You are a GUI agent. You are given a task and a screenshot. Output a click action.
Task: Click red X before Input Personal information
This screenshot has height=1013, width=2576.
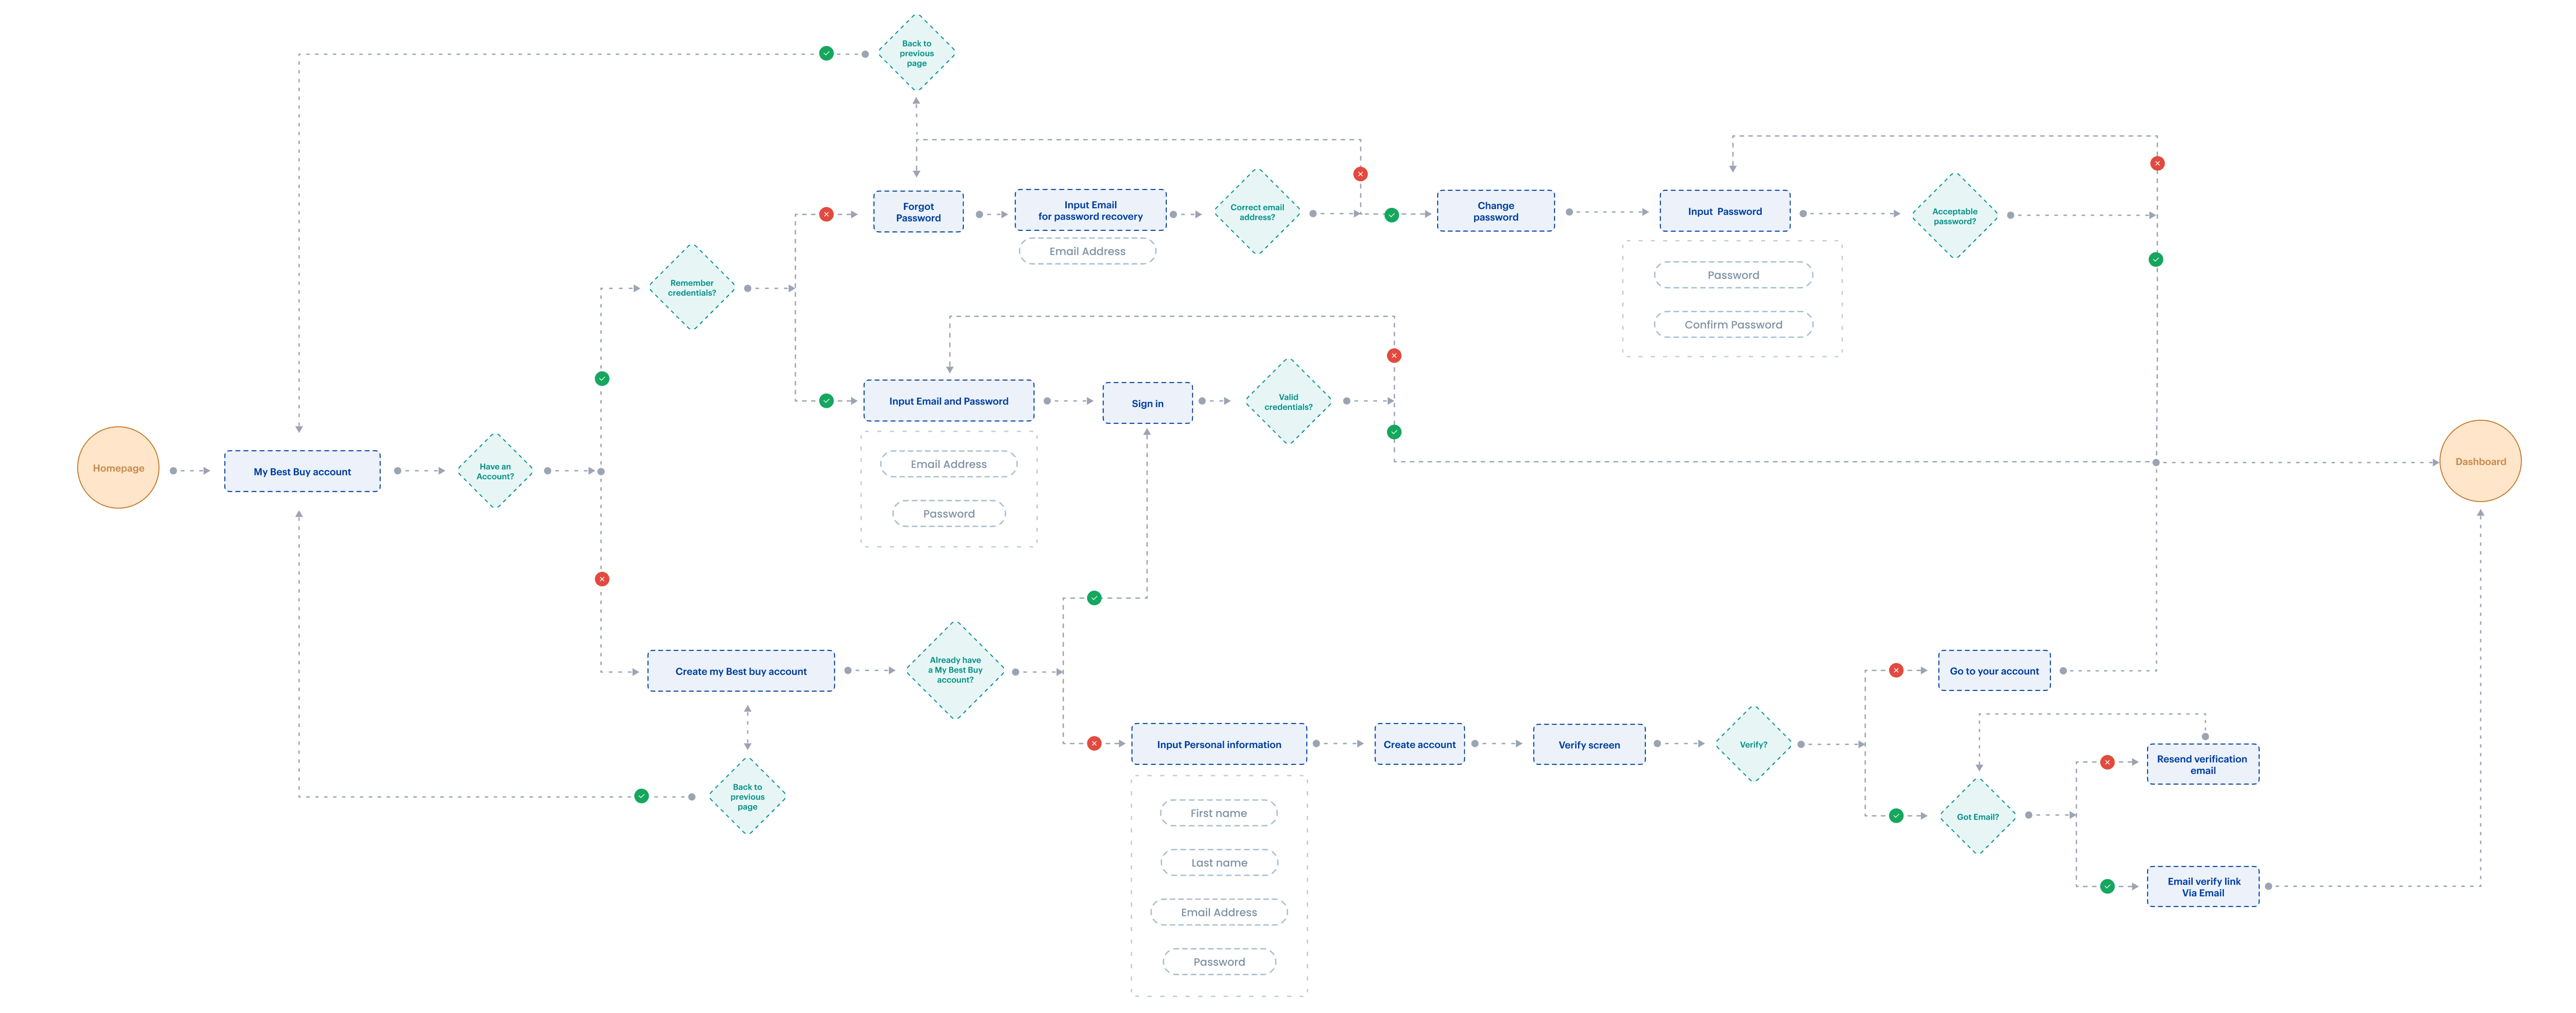[x=1094, y=744]
